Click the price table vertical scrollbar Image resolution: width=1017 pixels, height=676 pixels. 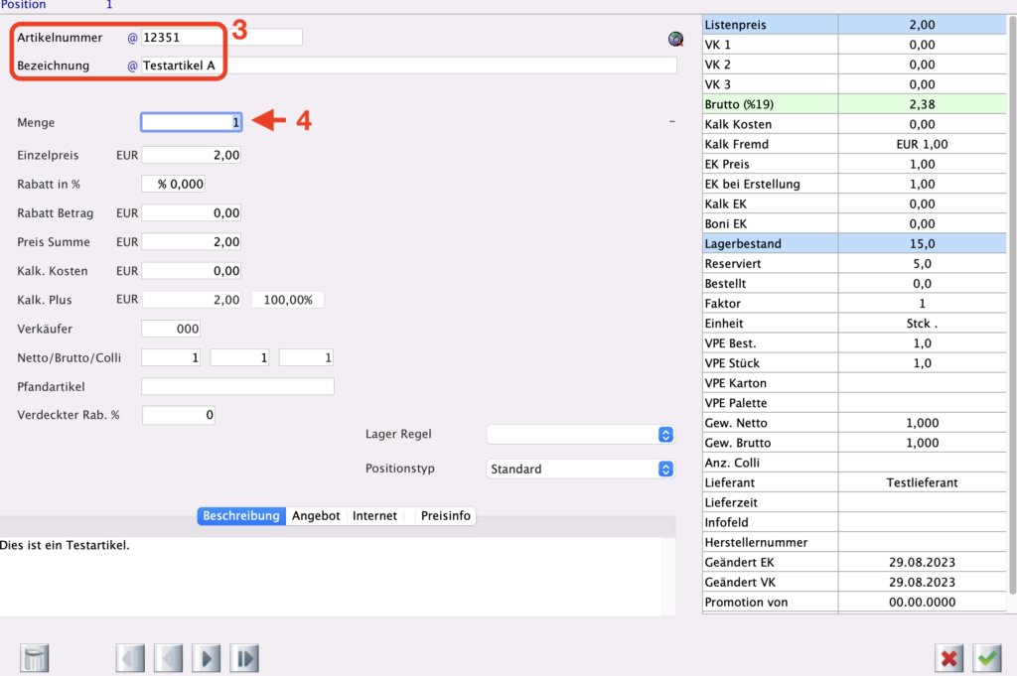point(1012,298)
